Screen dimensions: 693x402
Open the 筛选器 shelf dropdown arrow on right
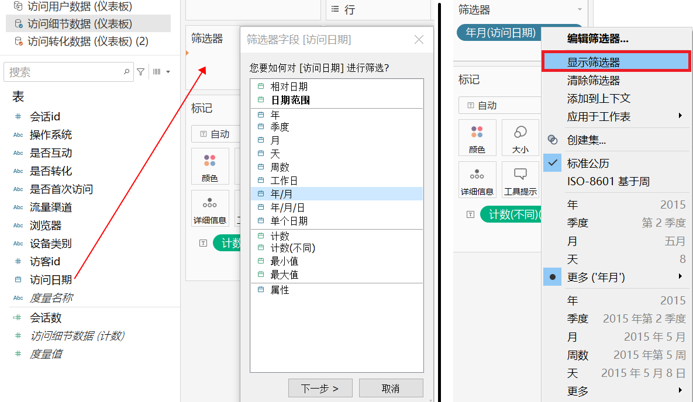pos(580,10)
